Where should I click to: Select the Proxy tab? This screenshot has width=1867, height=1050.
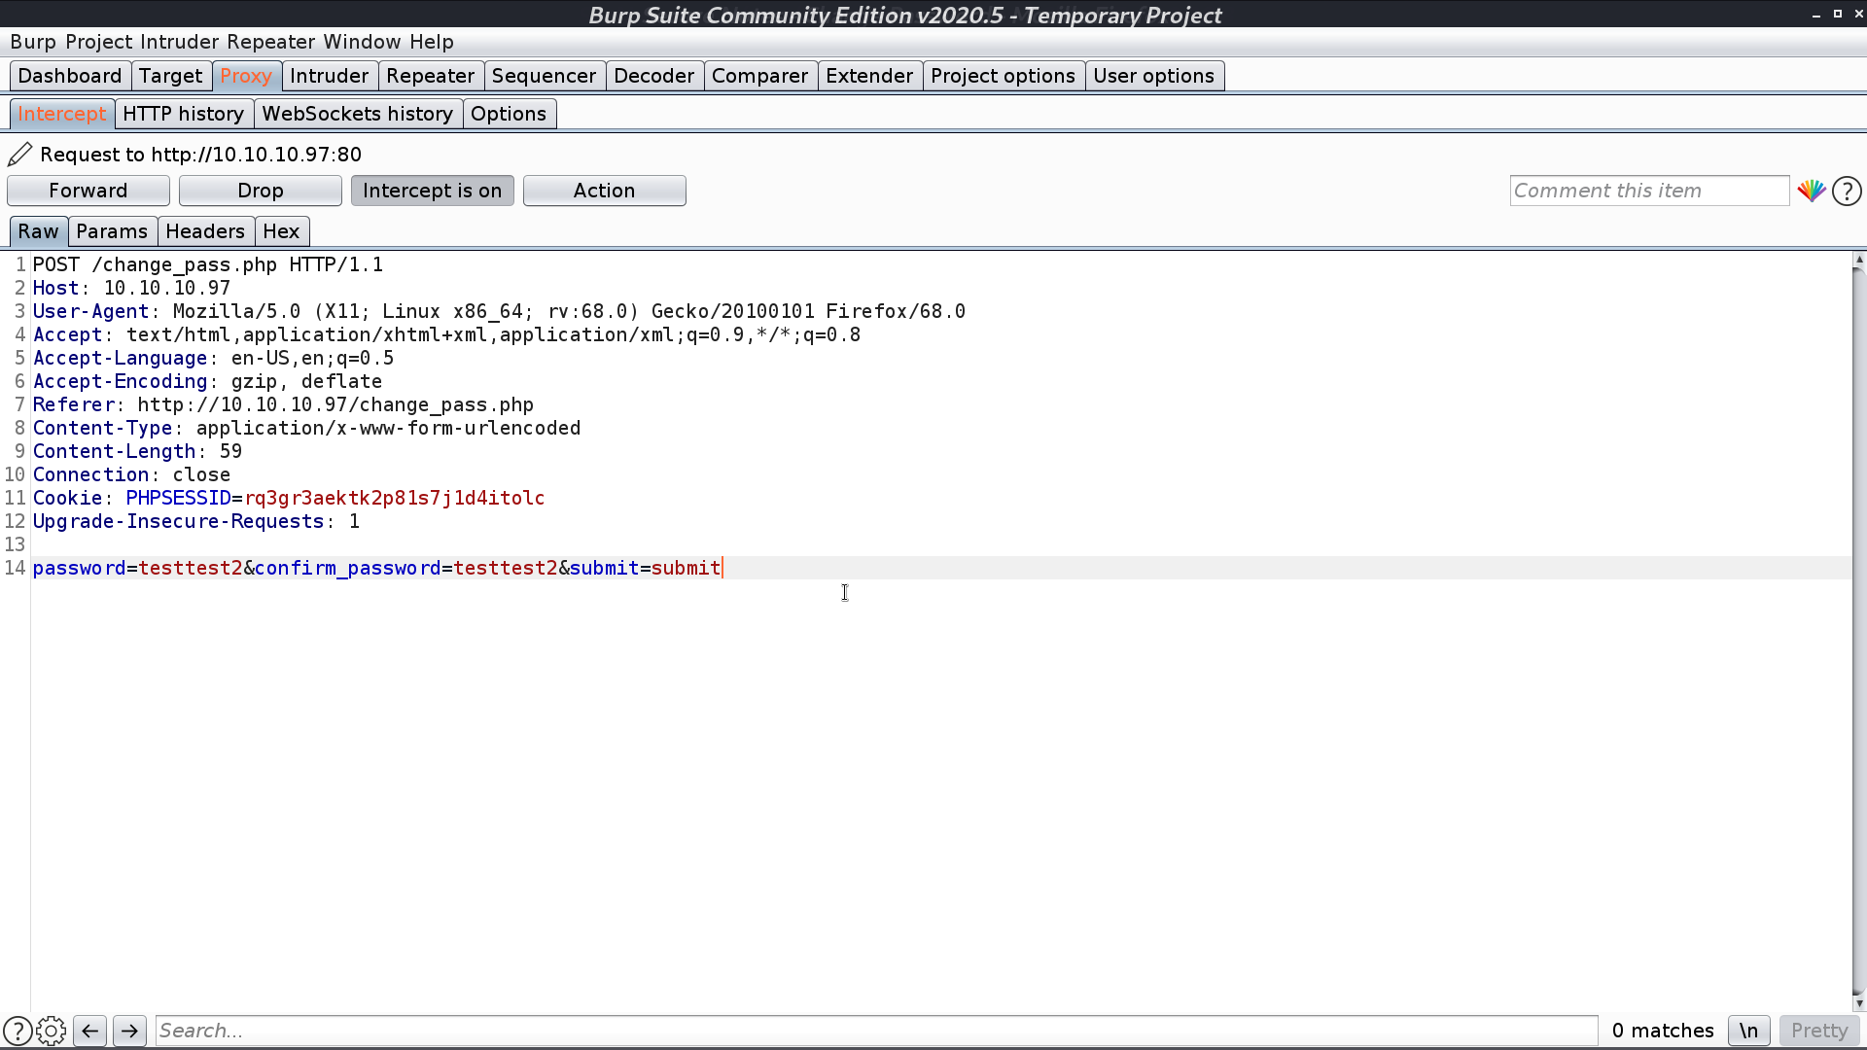click(x=246, y=76)
